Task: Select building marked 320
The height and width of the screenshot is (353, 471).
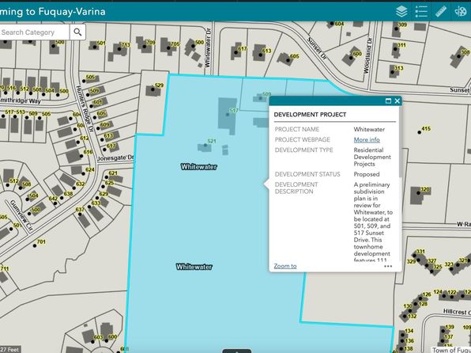Action: coord(418,194)
